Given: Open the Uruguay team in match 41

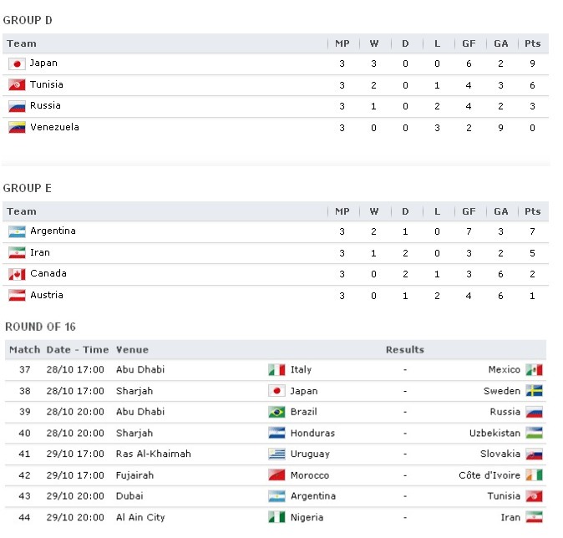Looking at the screenshot, I should click(x=310, y=454).
